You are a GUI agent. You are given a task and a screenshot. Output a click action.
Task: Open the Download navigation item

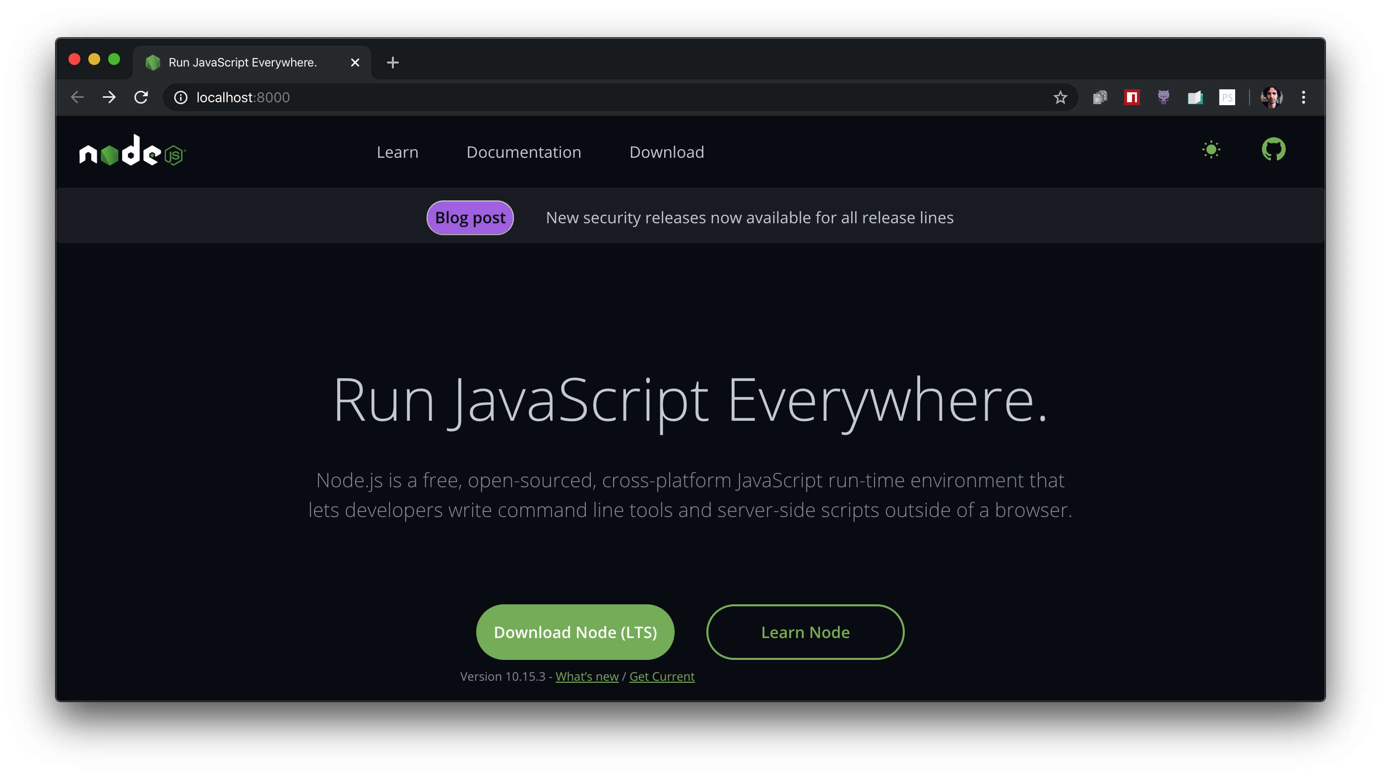[x=666, y=152]
